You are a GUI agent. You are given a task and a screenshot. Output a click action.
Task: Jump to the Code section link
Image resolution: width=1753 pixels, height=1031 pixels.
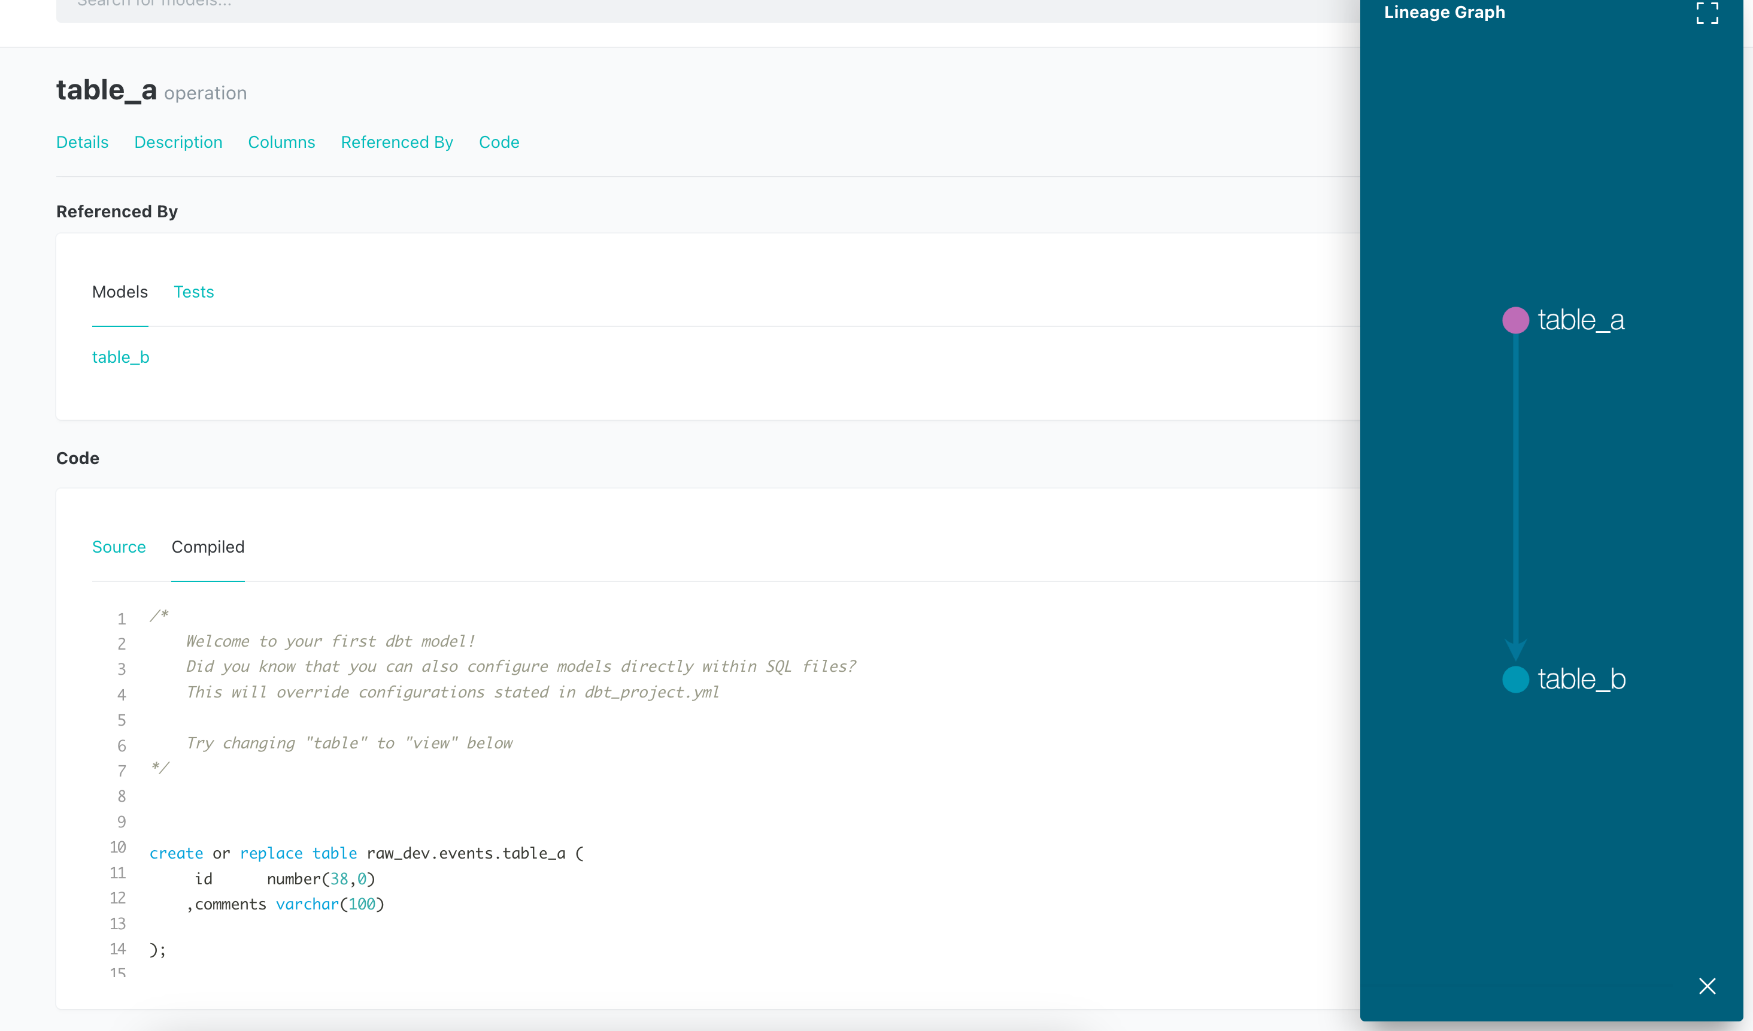(499, 142)
